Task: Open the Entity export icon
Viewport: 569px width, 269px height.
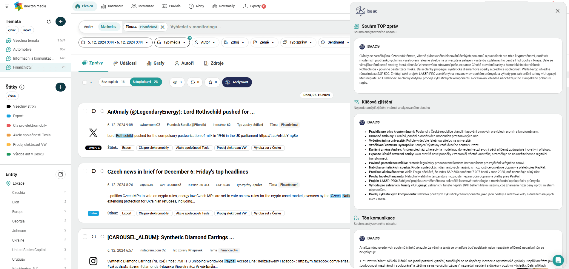Action: pyautogui.click(x=61, y=174)
